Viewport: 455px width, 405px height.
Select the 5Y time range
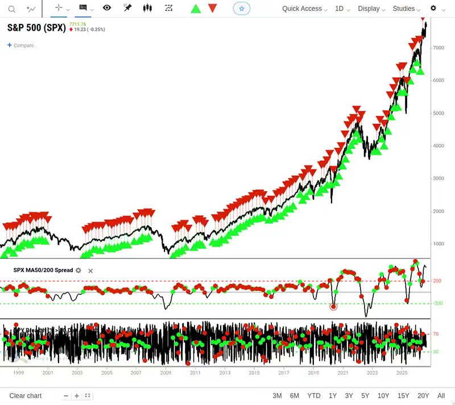point(365,396)
